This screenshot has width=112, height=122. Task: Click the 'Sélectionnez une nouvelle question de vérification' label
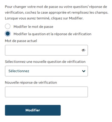(x=45, y=62)
